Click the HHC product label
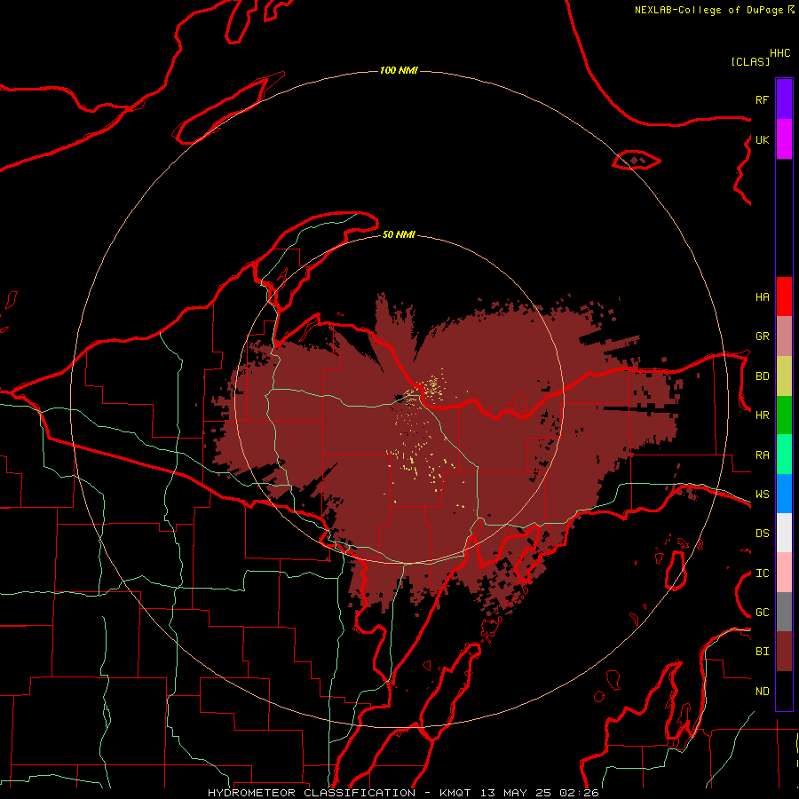This screenshot has height=799, width=799. pyautogui.click(x=780, y=53)
